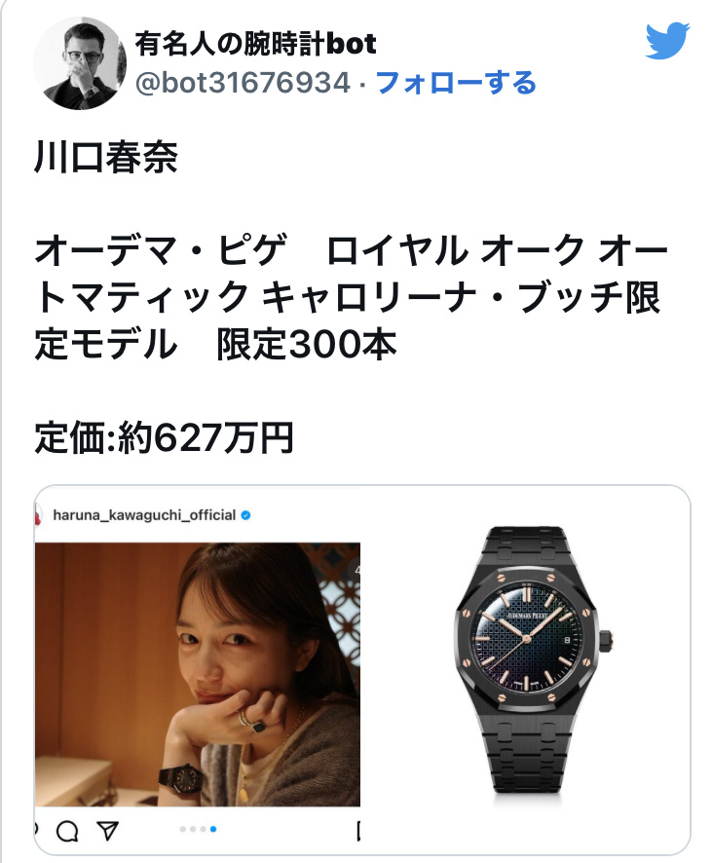The height and width of the screenshot is (863, 712).
Task: Click the watch model description text
Action: coord(351,297)
